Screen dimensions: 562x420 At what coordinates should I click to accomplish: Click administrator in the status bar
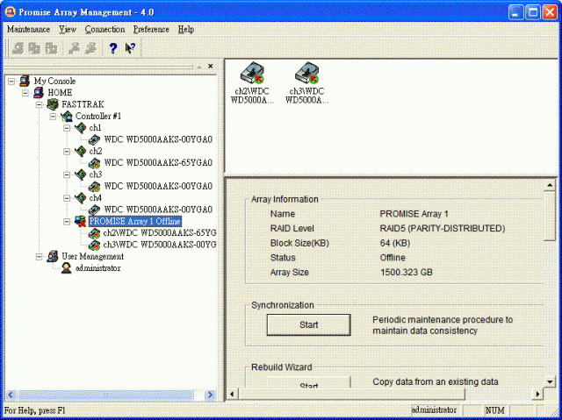click(434, 410)
